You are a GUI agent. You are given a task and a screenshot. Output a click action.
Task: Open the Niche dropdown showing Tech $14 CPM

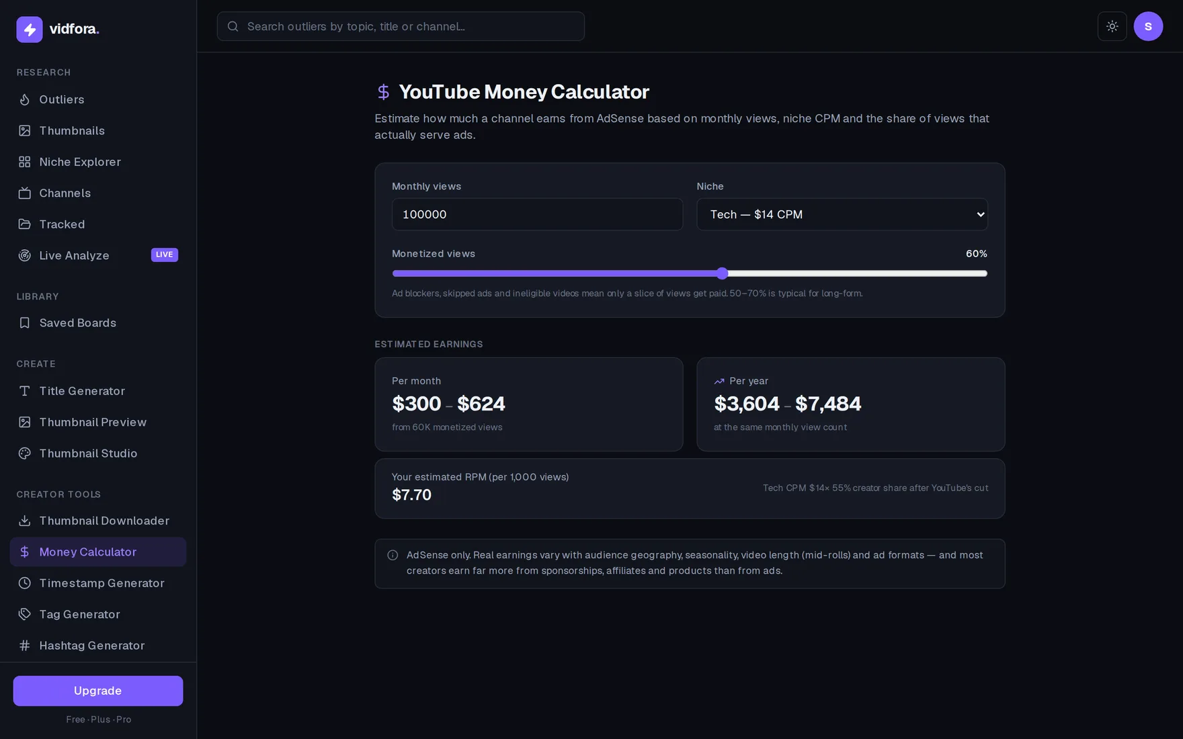tap(842, 214)
